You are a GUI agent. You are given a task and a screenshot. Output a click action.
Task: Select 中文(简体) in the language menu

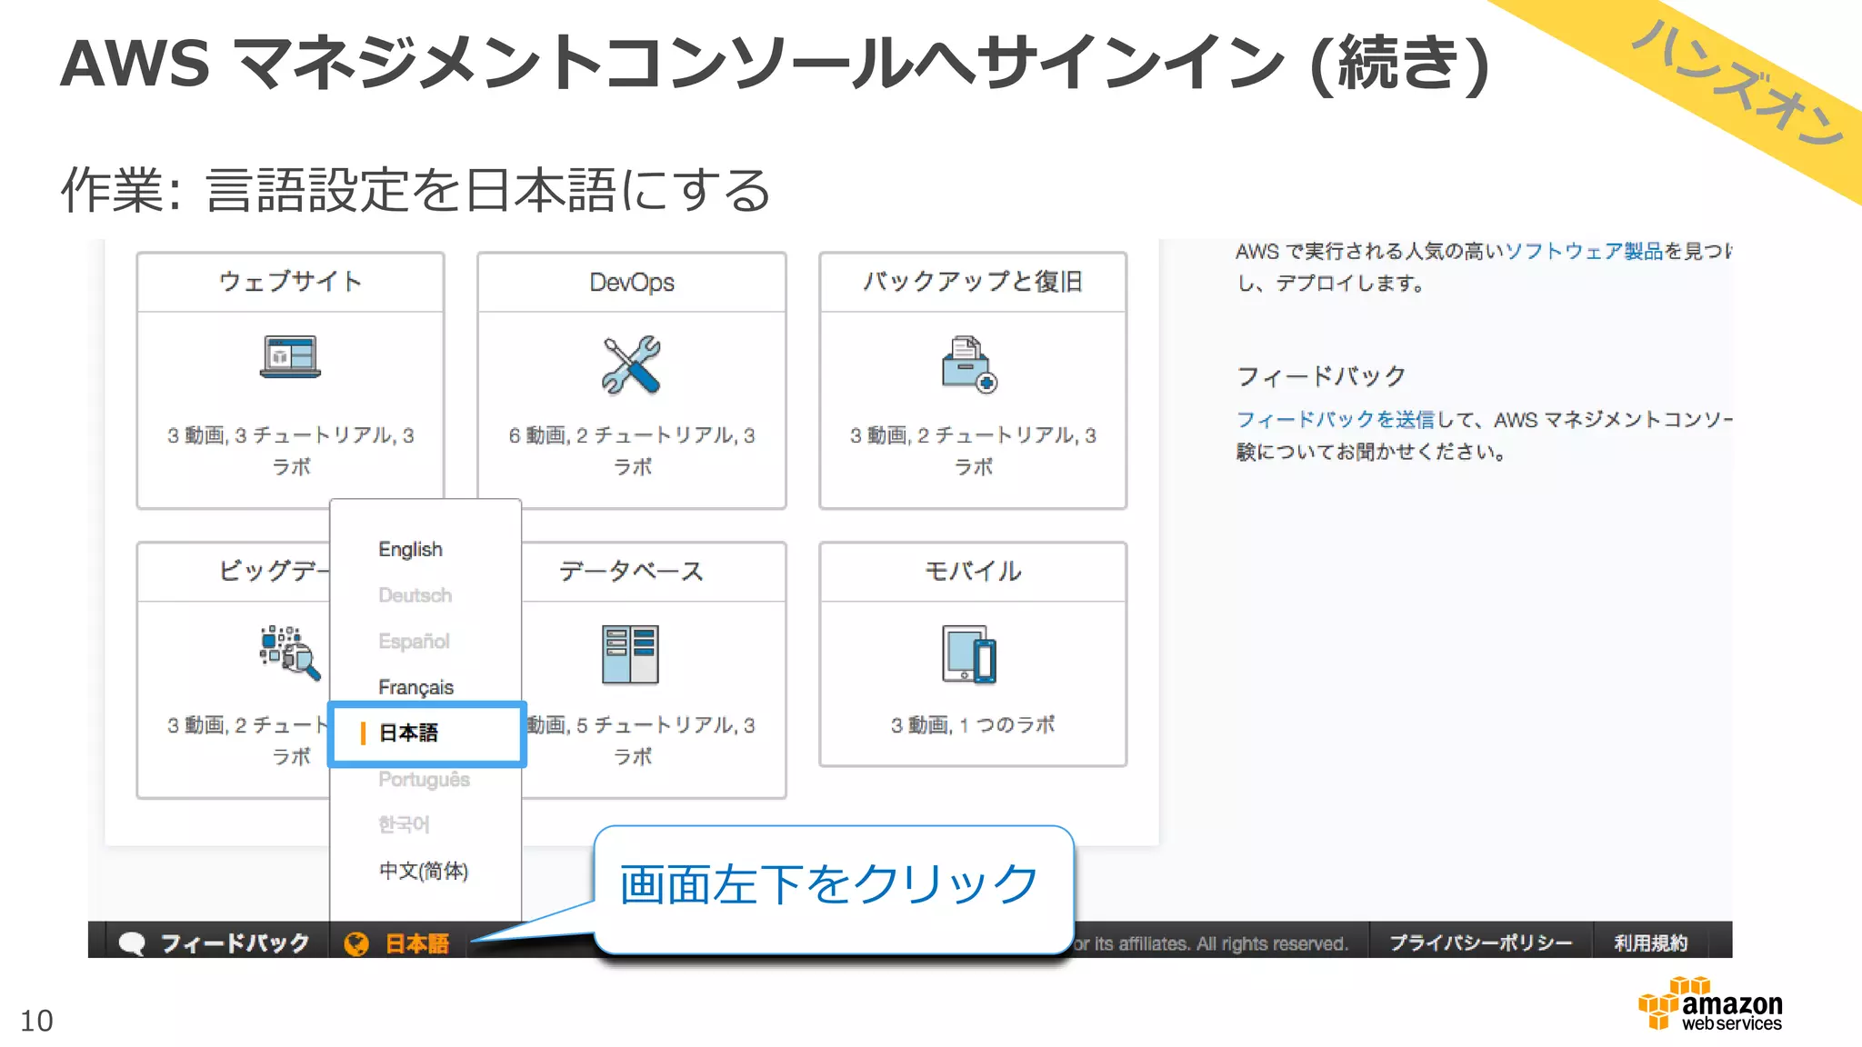pos(424,871)
